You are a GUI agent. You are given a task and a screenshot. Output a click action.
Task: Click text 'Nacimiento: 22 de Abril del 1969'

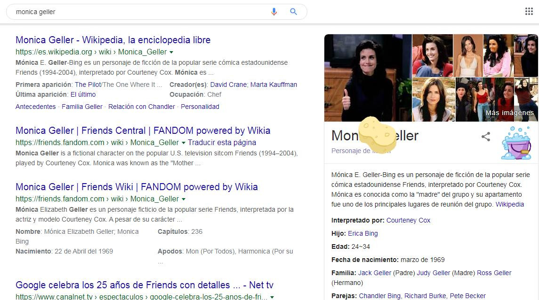(x=64, y=251)
